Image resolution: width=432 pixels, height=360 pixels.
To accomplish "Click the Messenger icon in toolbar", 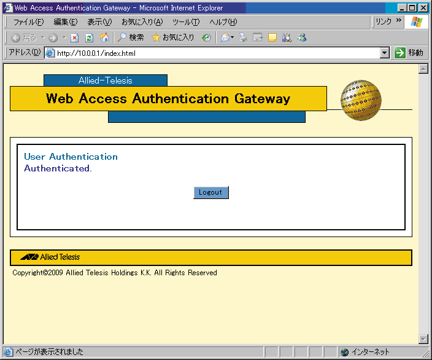I will pyautogui.click(x=302, y=37).
